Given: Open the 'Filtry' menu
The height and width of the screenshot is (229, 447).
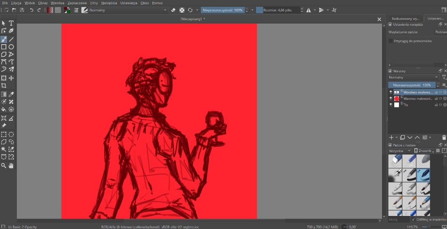Looking at the screenshot, I should pyautogui.click(x=94, y=3).
